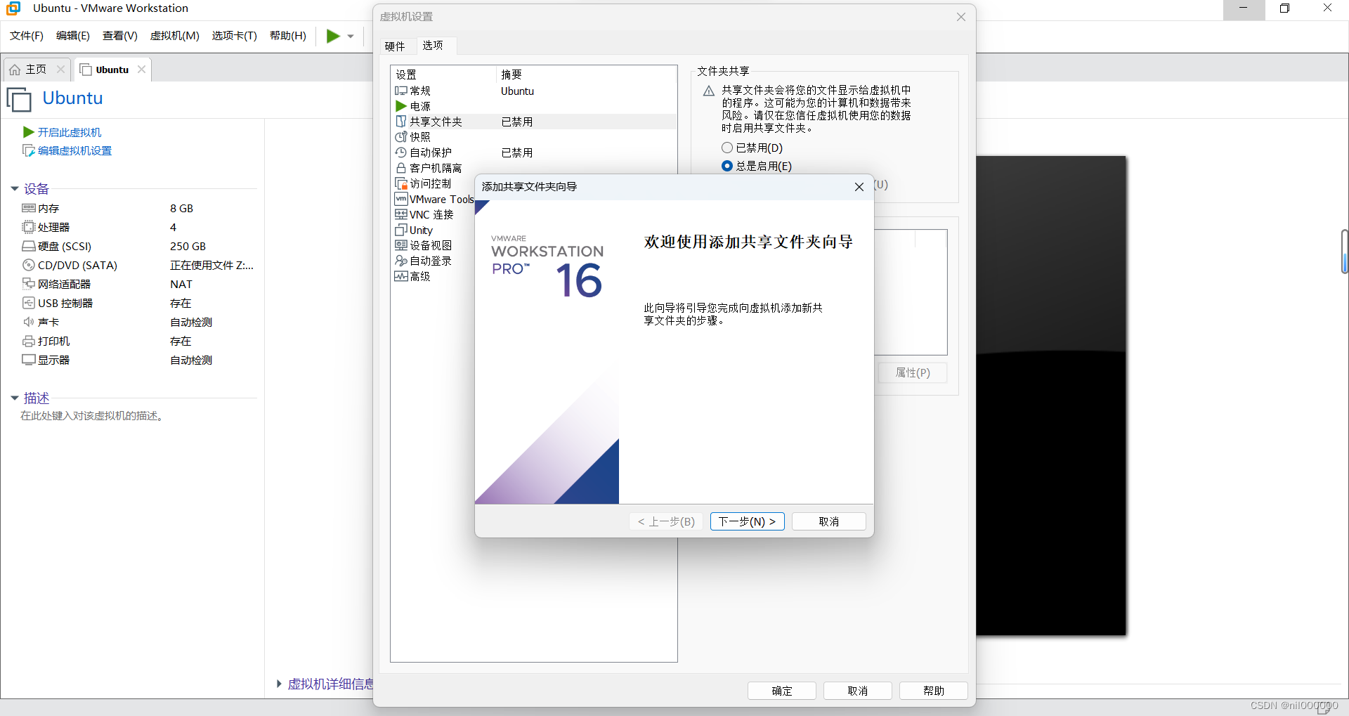Close the 虚拟机设置 dialog
Viewport: 1349px width, 716px height.
click(x=960, y=17)
